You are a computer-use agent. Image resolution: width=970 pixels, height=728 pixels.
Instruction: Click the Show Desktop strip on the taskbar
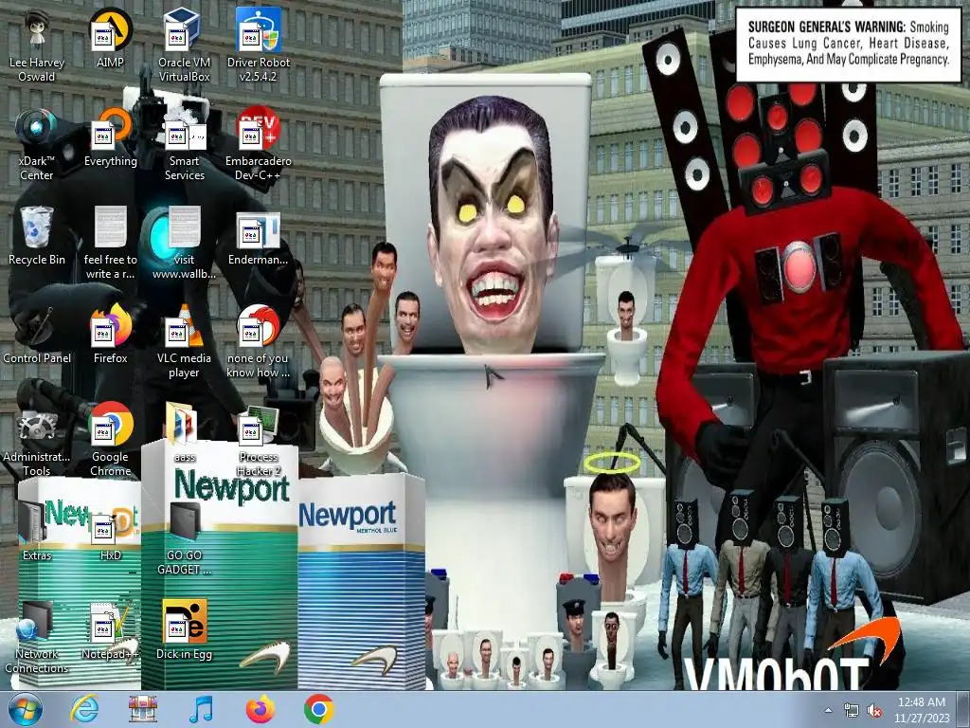[x=964, y=710]
